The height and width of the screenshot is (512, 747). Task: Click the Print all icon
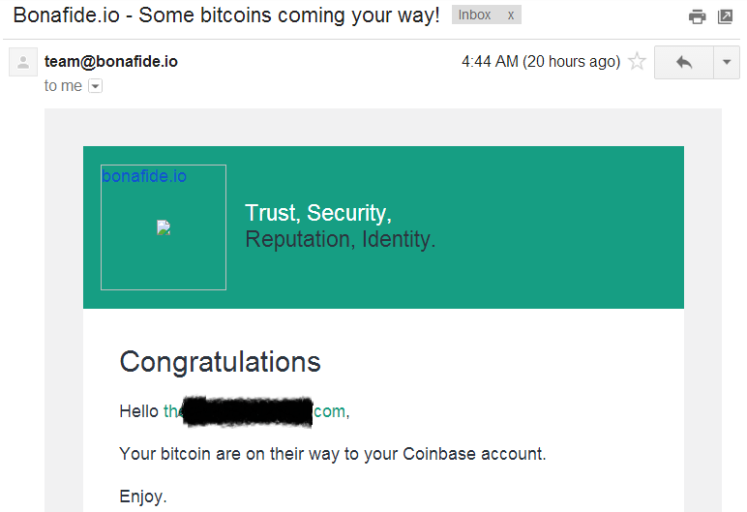pos(697,16)
